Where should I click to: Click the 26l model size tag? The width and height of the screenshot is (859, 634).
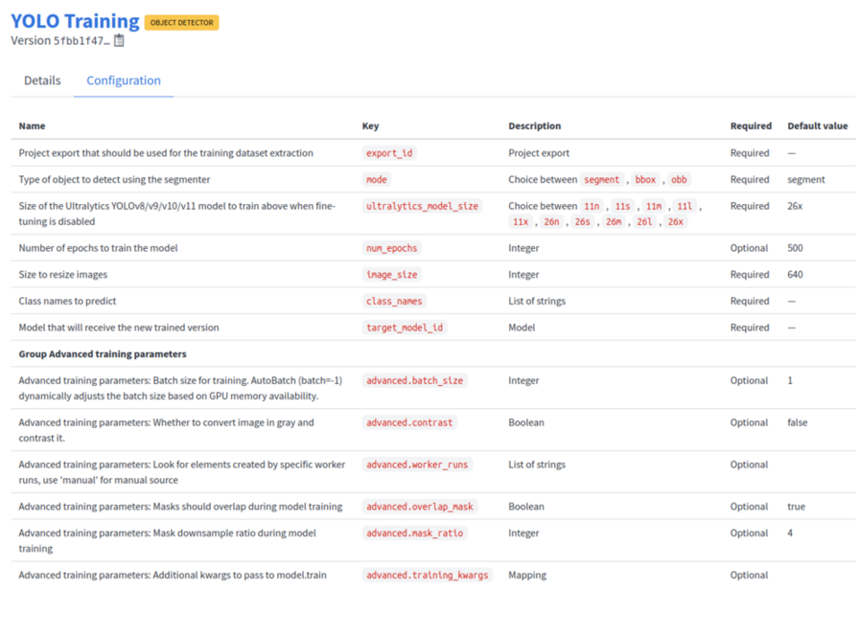point(644,222)
